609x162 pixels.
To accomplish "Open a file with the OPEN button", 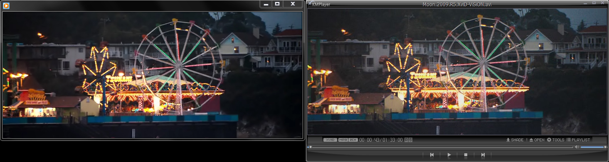I will point(537,140).
